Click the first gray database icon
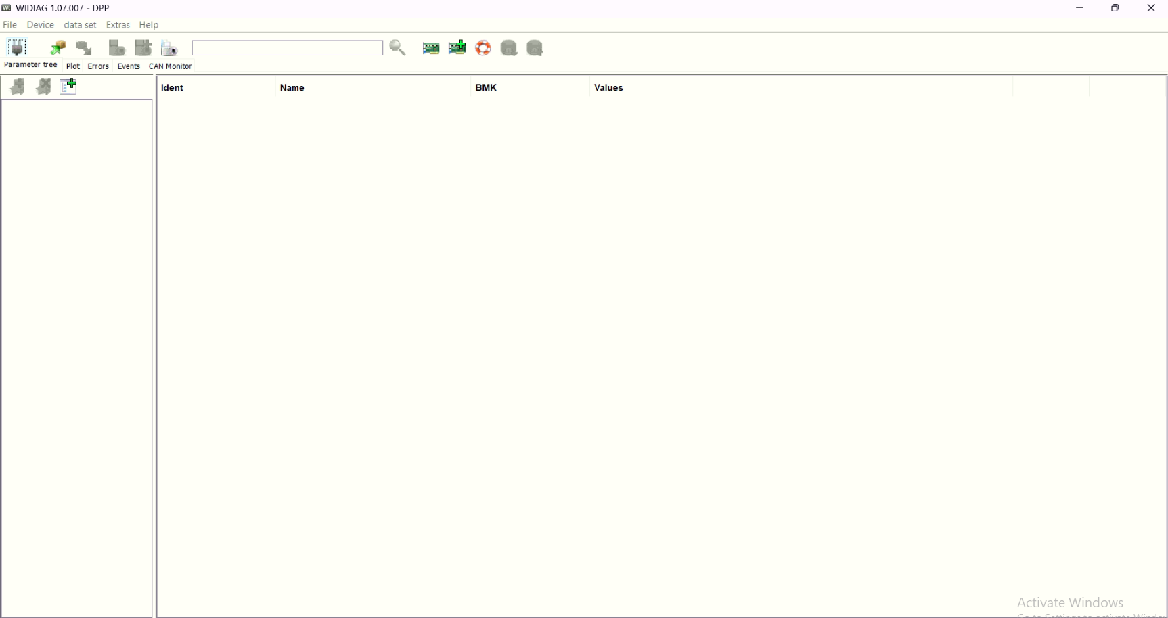This screenshot has width=1168, height=618. click(x=509, y=48)
